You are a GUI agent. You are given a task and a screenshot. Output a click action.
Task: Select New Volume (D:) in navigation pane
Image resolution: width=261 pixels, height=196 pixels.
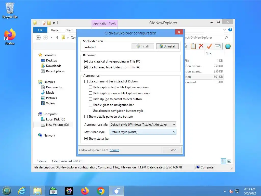tap(53, 125)
